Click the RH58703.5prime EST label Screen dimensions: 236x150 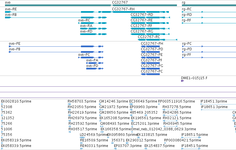click(82, 101)
